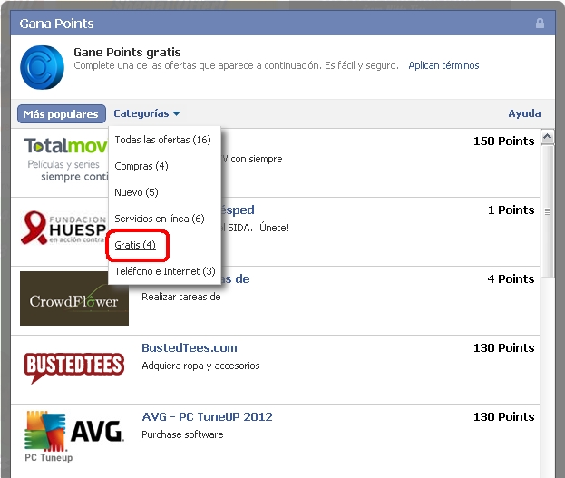Open the Fundacion Huesped logo offer
The height and width of the screenshot is (478, 565).
63,228
